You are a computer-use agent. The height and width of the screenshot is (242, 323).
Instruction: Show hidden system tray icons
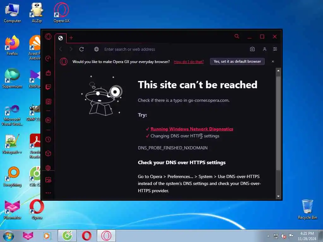(268, 236)
